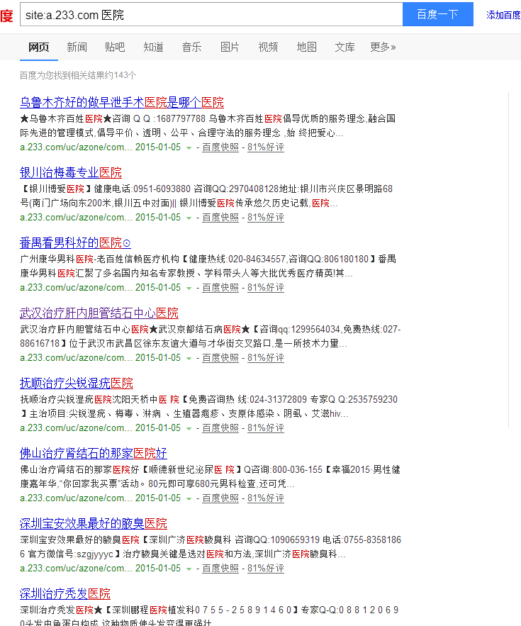The image size is (521, 626).
Task: Open result 武汉治疗肝内胆管结石中心医院
Action: pos(99,313)
